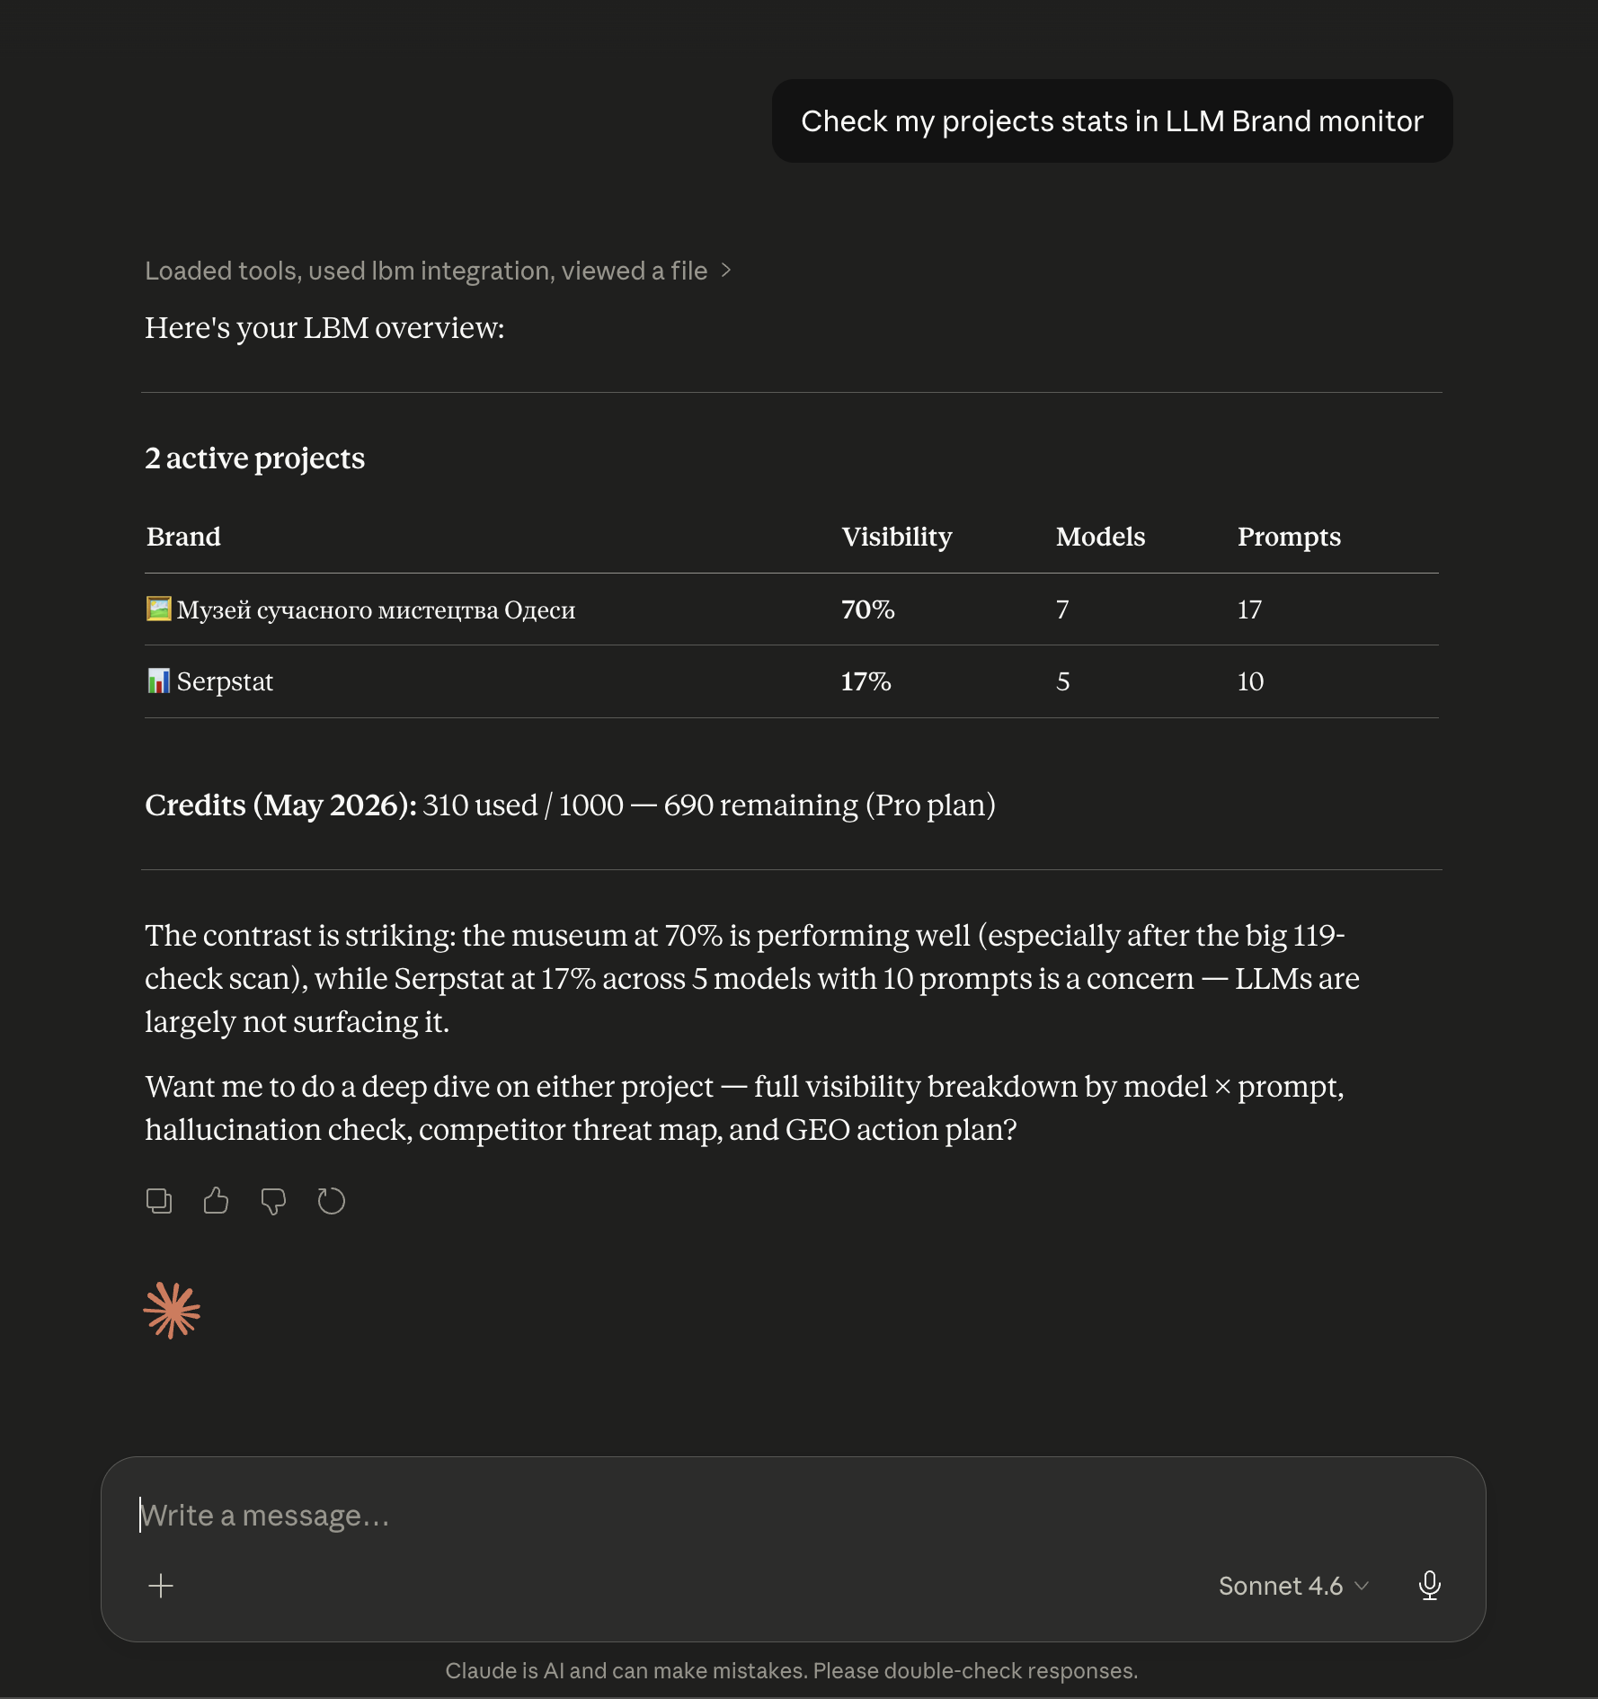1598x1699 pixels.
Task: Click the 17% visibility value
Action: click(x=866, y=681)
